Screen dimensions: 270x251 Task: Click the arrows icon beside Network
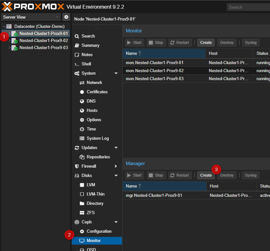pyautogui.click(x=82, y=83)
